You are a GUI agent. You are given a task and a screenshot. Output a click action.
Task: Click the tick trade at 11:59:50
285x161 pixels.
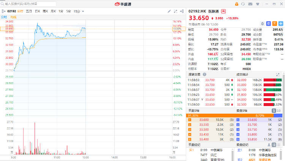point(210,105)
